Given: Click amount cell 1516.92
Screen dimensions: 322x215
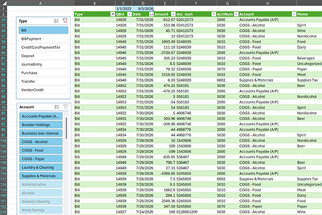Looking at the screenshot, I should coord(165,75).
